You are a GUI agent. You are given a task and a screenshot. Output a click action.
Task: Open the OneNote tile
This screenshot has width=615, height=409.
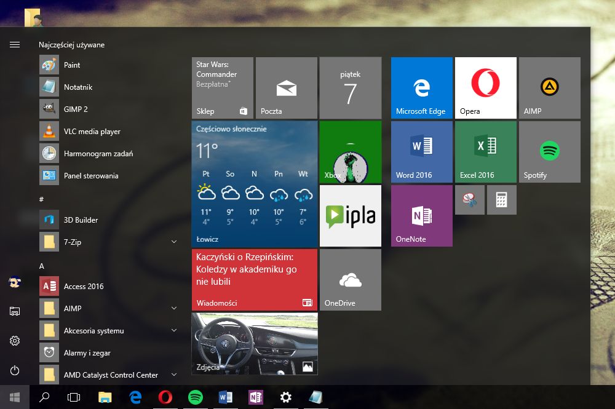[x=422, y=216]
